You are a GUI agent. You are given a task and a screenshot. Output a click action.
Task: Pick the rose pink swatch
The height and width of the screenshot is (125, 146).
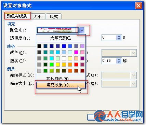[82, 52]
